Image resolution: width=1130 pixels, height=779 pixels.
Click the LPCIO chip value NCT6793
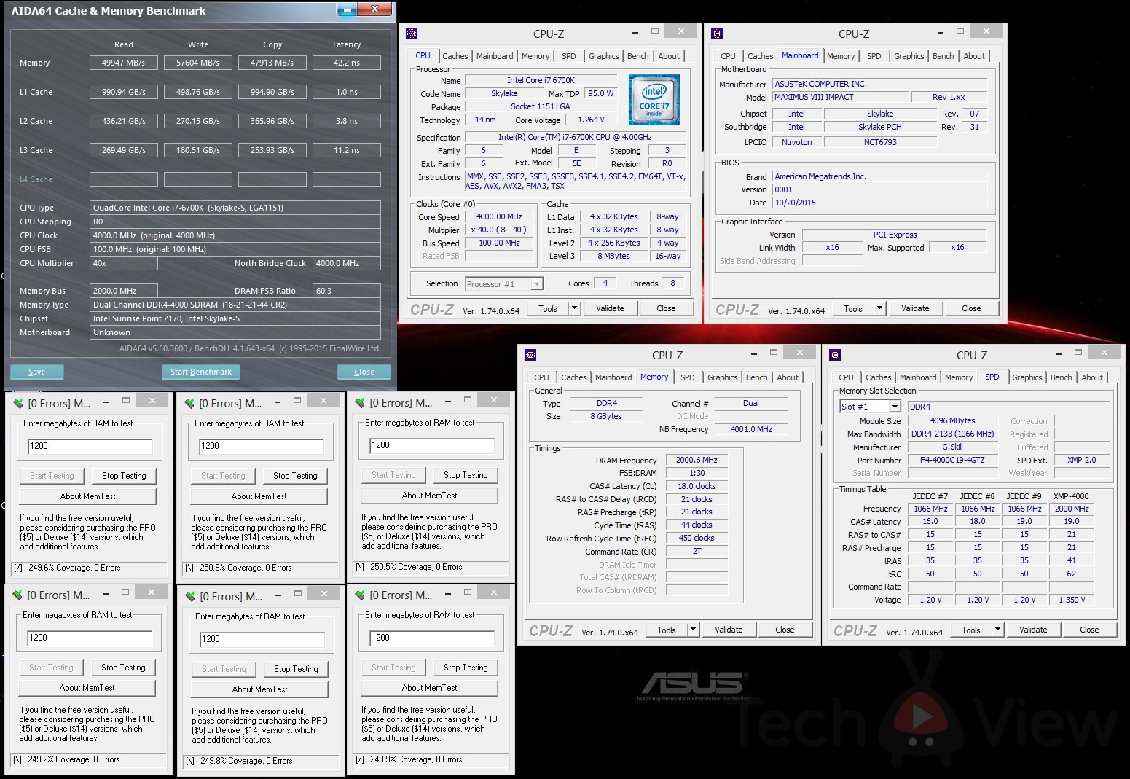click(x=880, y=143)
